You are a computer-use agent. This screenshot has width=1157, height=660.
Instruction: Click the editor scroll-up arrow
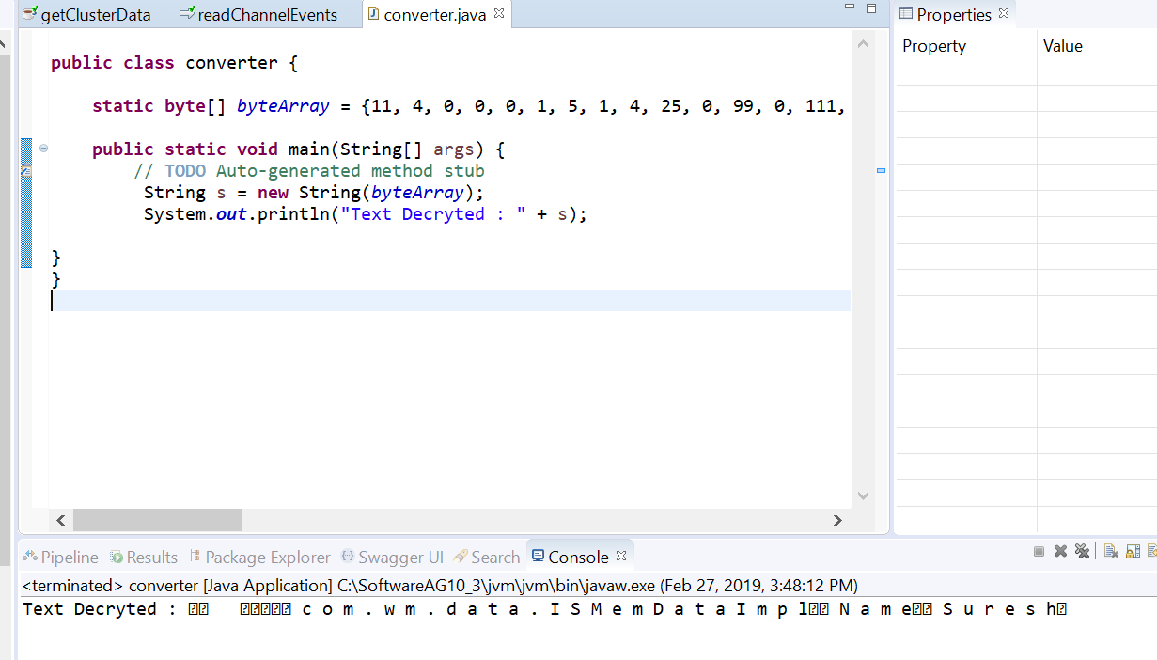(864, 42)
